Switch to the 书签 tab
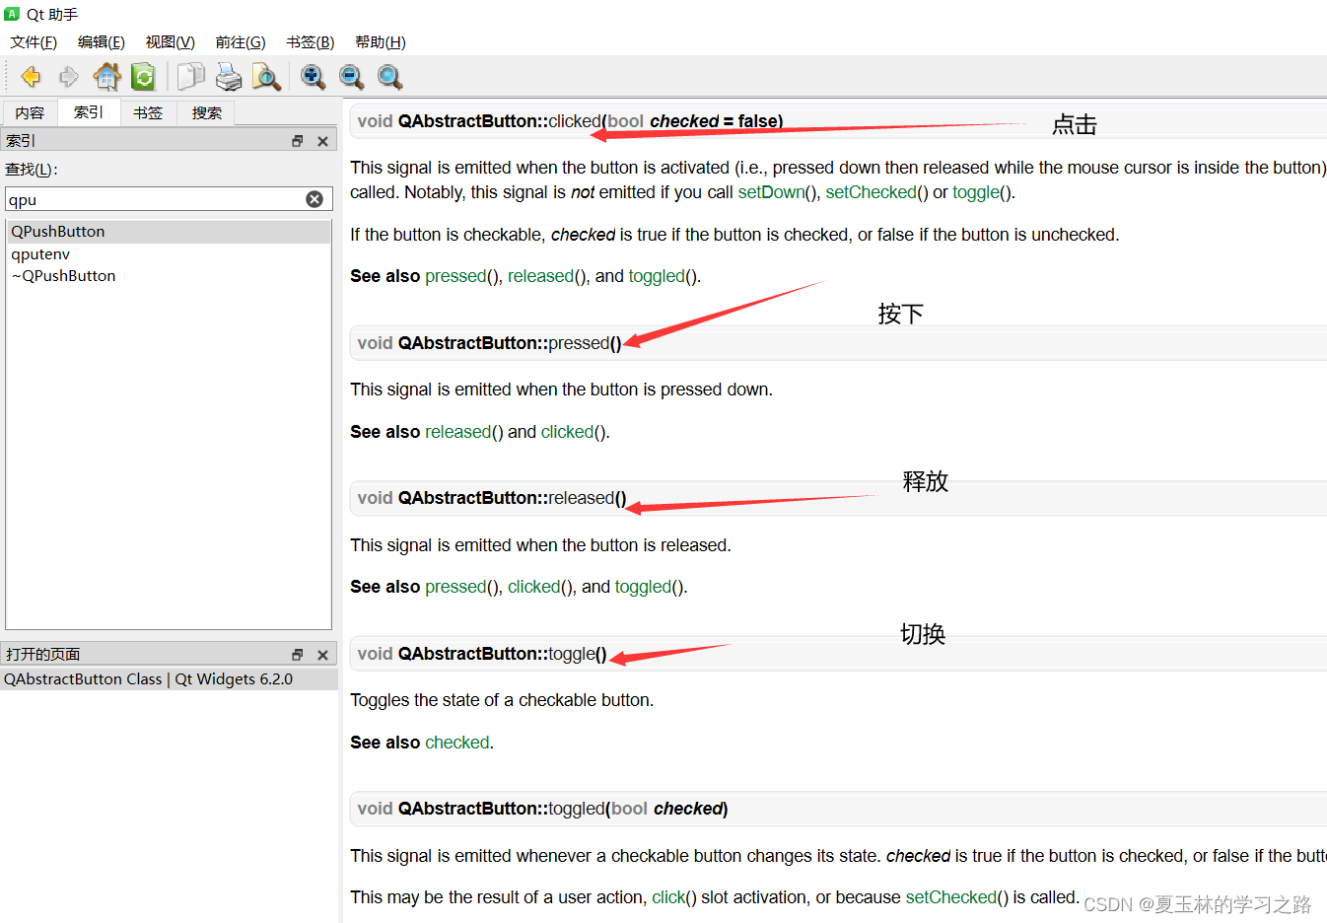 coord(148,113)
